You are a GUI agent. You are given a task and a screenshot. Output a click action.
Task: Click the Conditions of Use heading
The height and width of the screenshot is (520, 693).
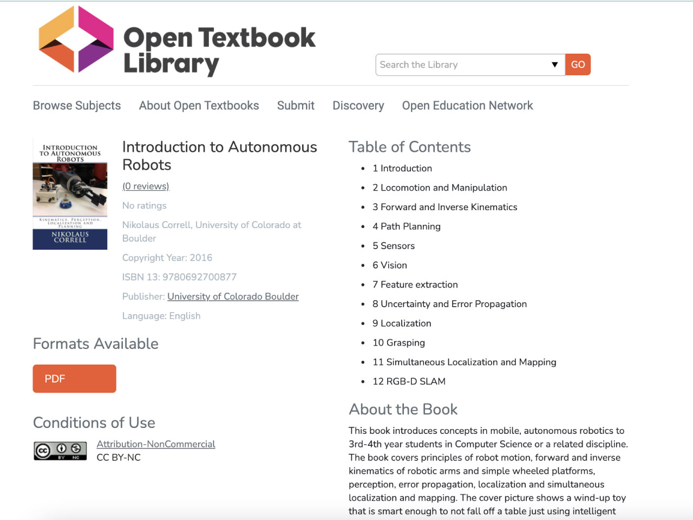[x=94, y=422]
